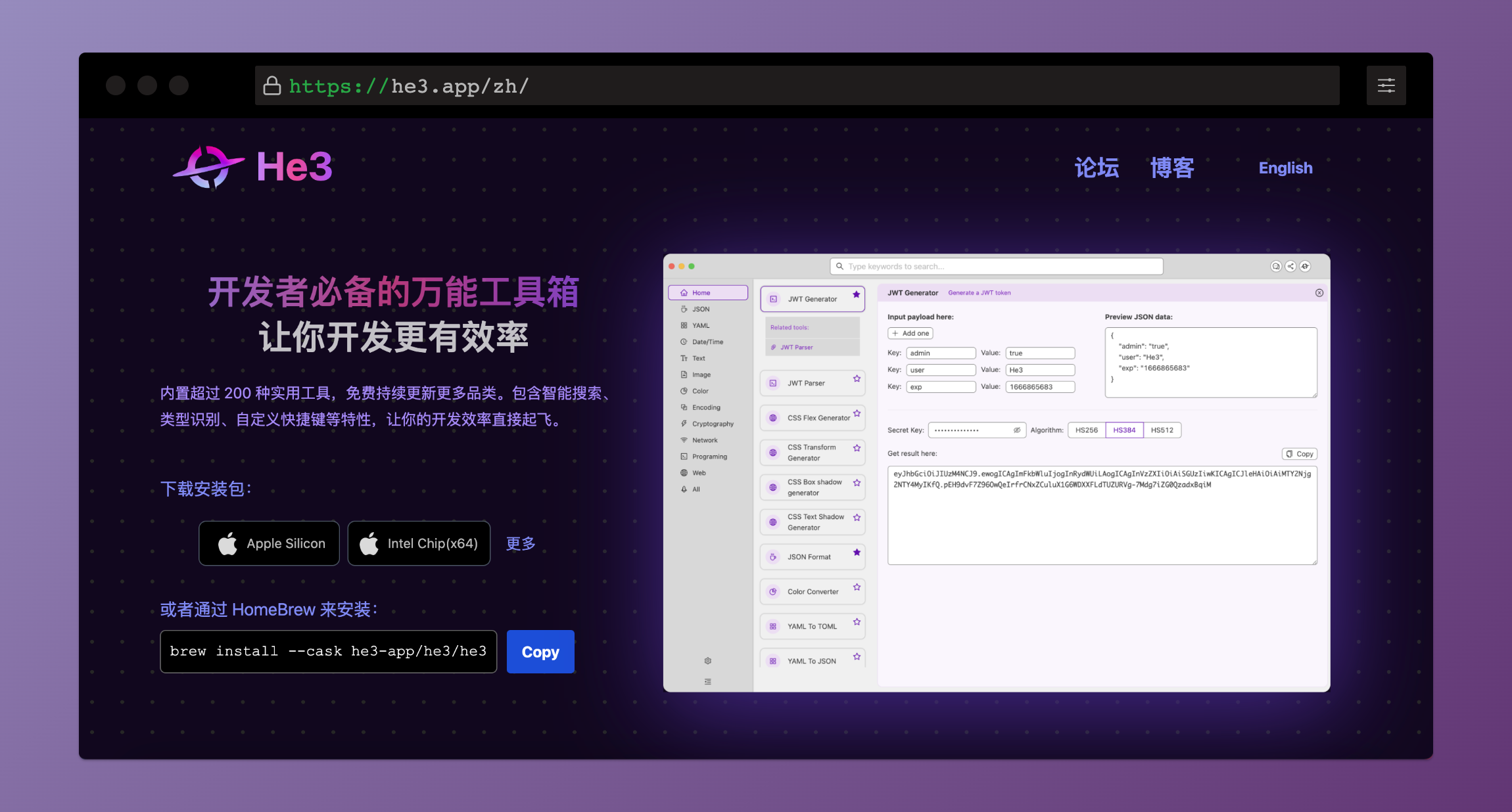This screenshot has width=1512, height=812.
Task: Click the Apple Silicon download button
Action: tap(270, 543)
